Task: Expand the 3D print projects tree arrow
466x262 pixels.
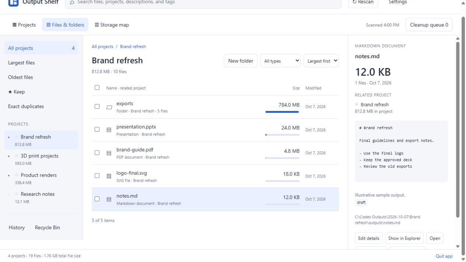Action: coord(9,156)
